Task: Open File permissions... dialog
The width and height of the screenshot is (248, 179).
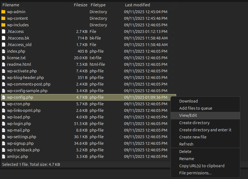Action: pos(205,173)
